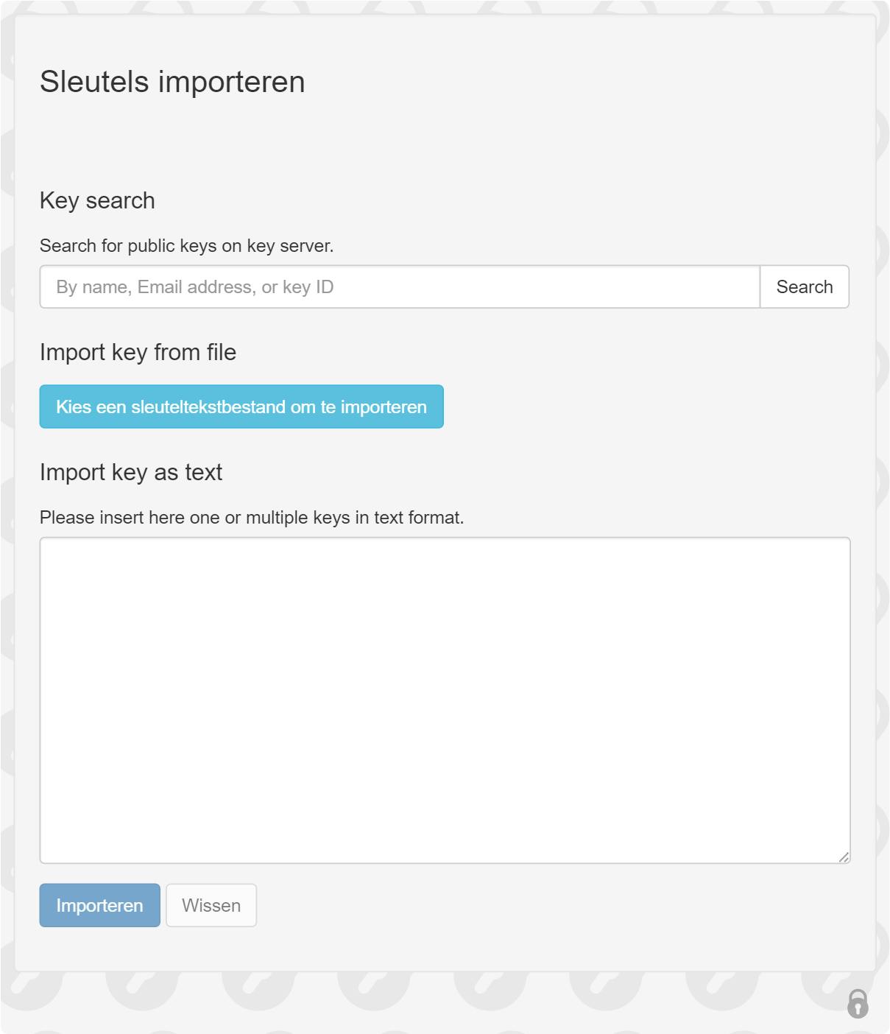Click the 'Import key from file' heading
Viewport: 890px width, 1034px height.
tap(138, 352)
